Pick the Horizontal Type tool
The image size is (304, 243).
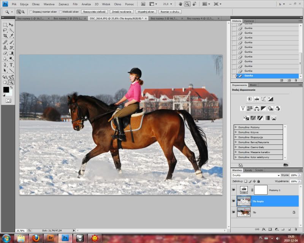click(11, 65)
